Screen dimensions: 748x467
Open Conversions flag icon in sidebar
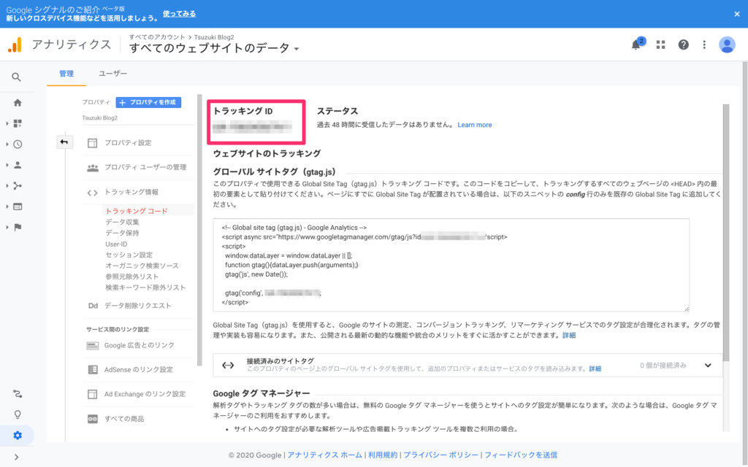[18, 228]
